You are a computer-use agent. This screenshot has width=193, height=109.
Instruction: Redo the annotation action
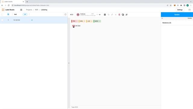[112, 15]
